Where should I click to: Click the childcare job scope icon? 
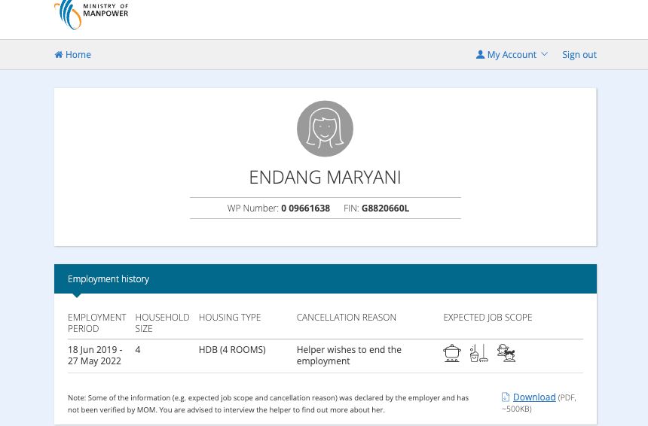[x=506, y=353]
